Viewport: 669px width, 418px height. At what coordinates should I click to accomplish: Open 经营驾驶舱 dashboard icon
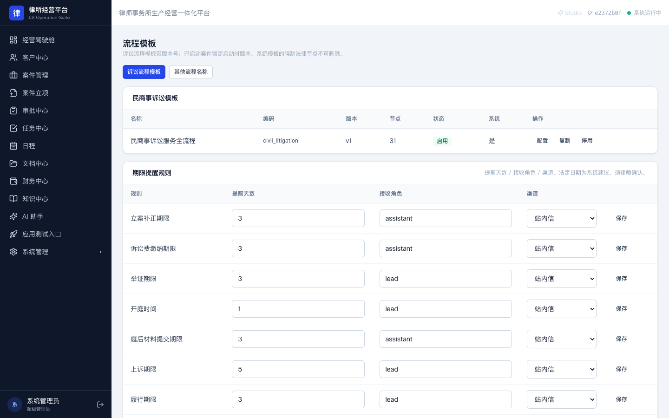tap(13, 40)
